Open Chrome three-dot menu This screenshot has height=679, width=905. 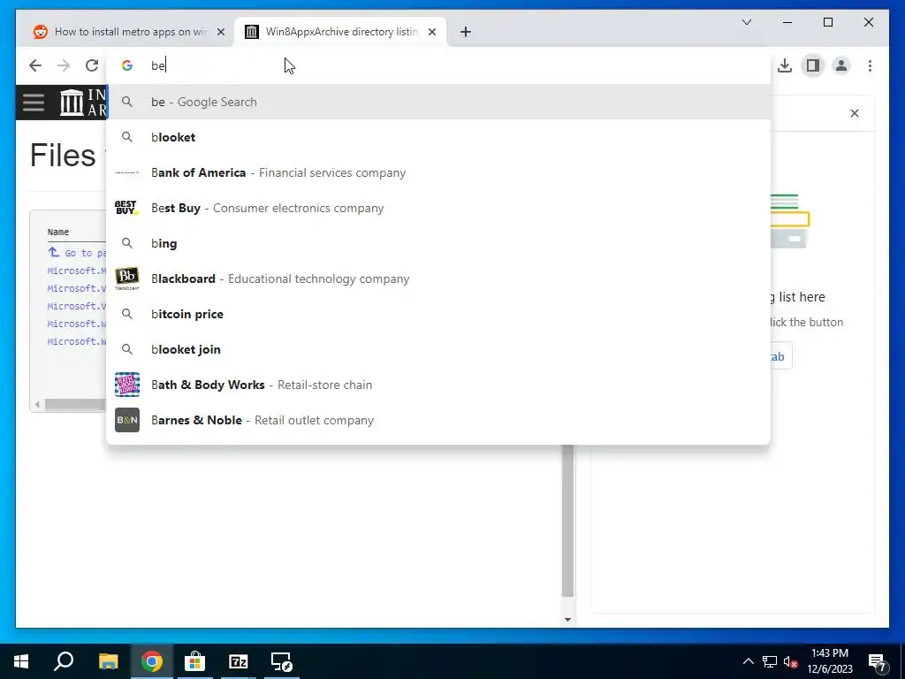pyautogui.click(x=870, y=65)
